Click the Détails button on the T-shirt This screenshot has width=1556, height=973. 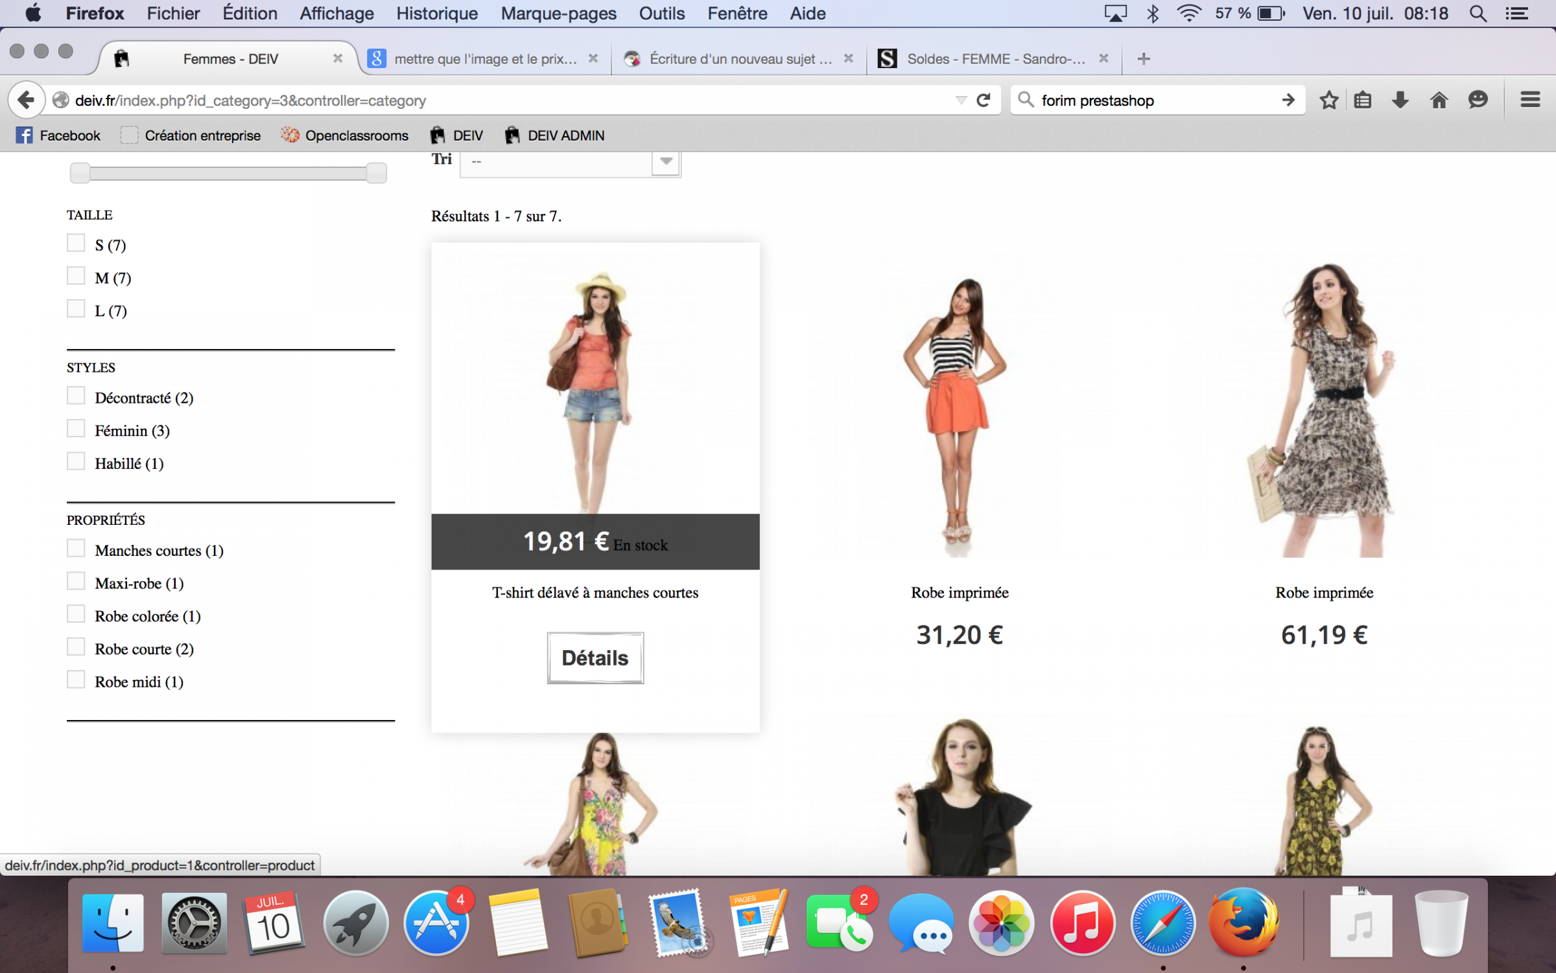coord(595,658)
